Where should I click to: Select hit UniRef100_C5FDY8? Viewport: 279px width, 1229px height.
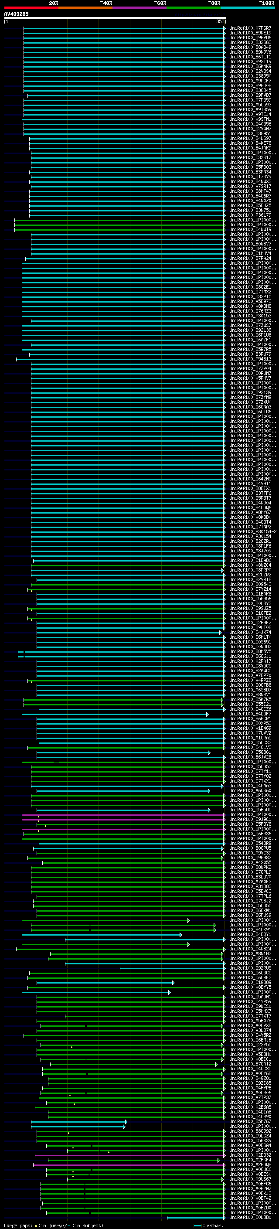pyautogui.click(x=250, y=824)
